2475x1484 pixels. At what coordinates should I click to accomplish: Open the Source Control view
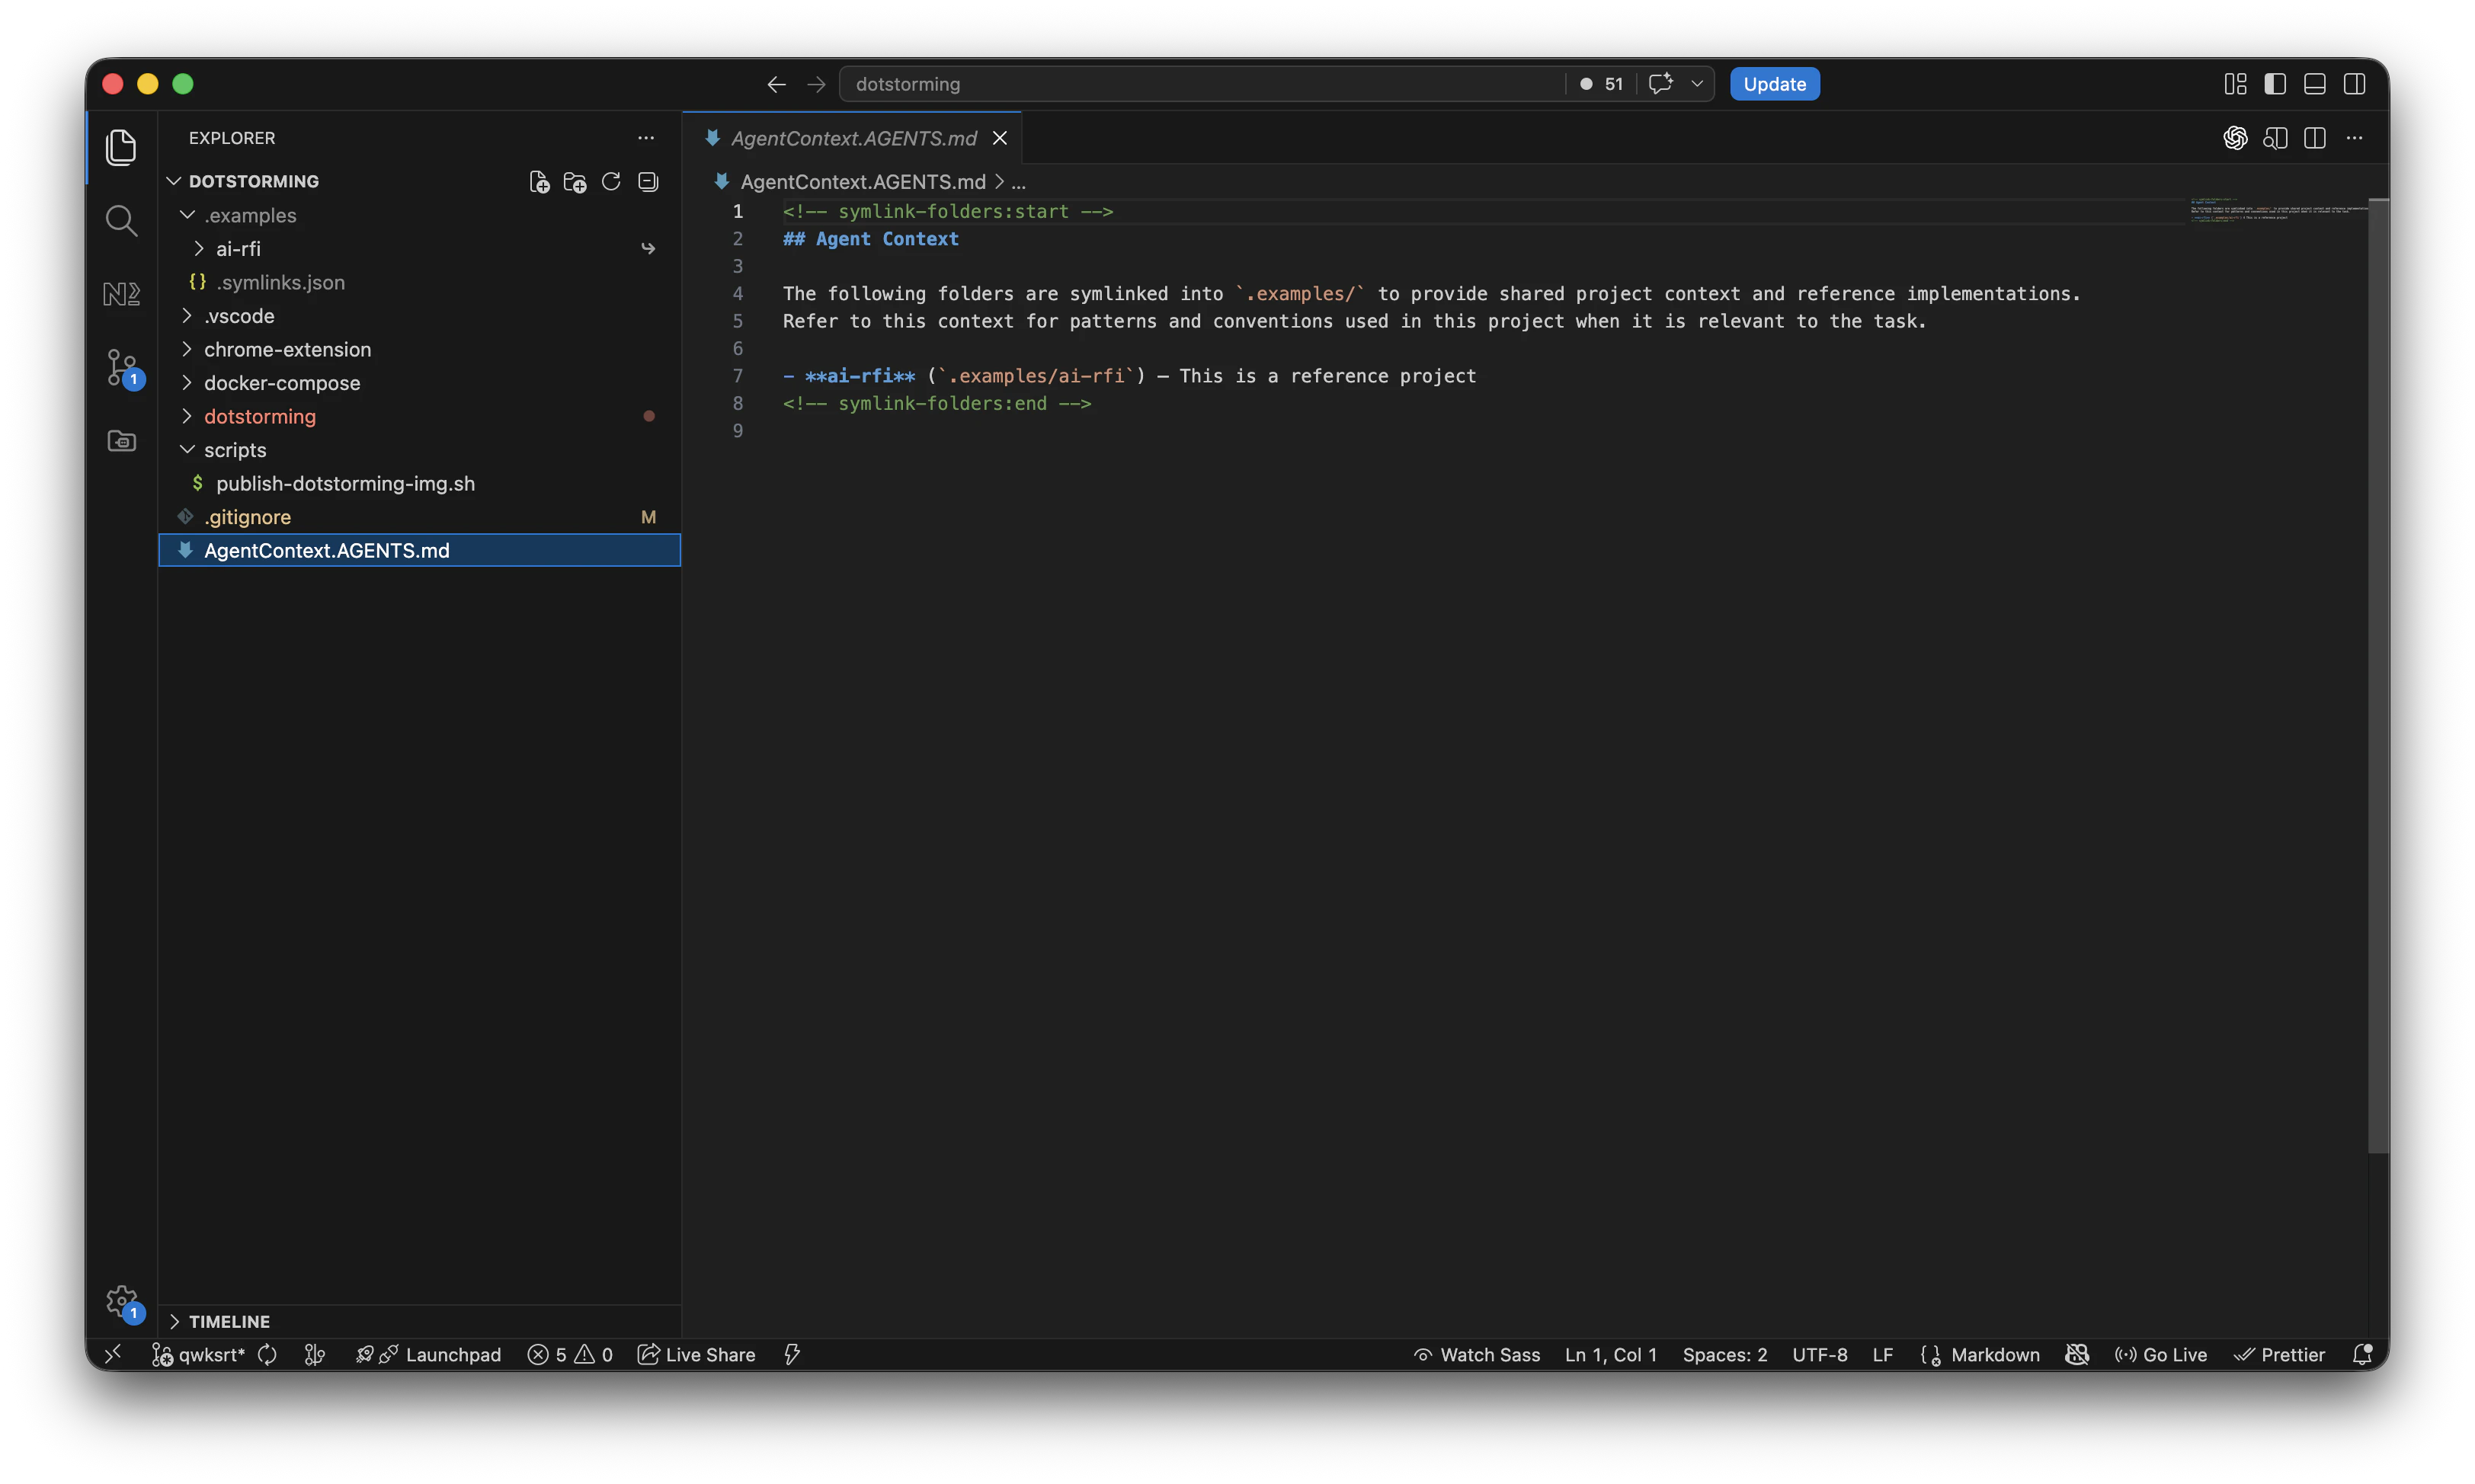[x=121, y=367]
